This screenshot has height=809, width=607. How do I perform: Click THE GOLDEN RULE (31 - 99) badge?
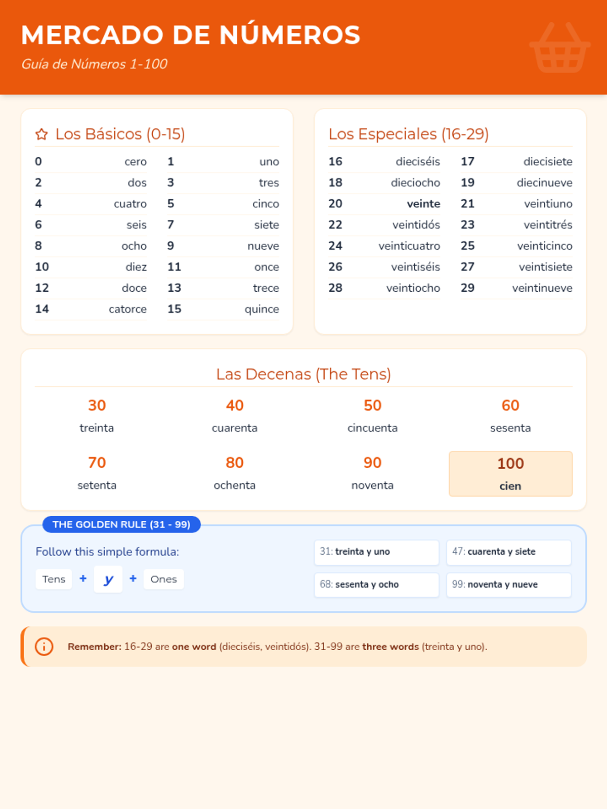coord(121,524)
